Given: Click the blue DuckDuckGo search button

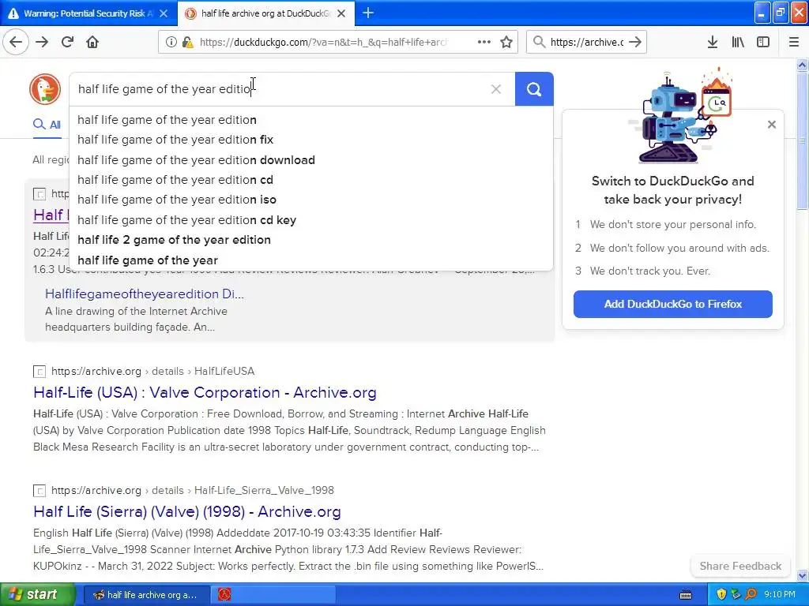Looking at the screenshot, I should 534,89.
